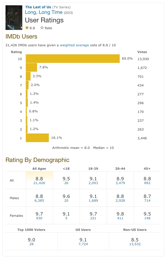
Task: Open the 7,724 US Users link
Action: (83, 244)
